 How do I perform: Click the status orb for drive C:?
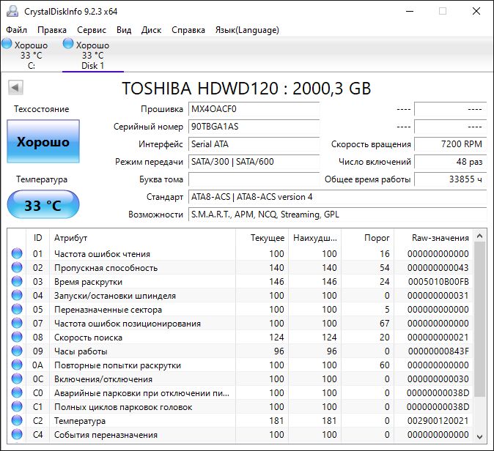[7, 45]
